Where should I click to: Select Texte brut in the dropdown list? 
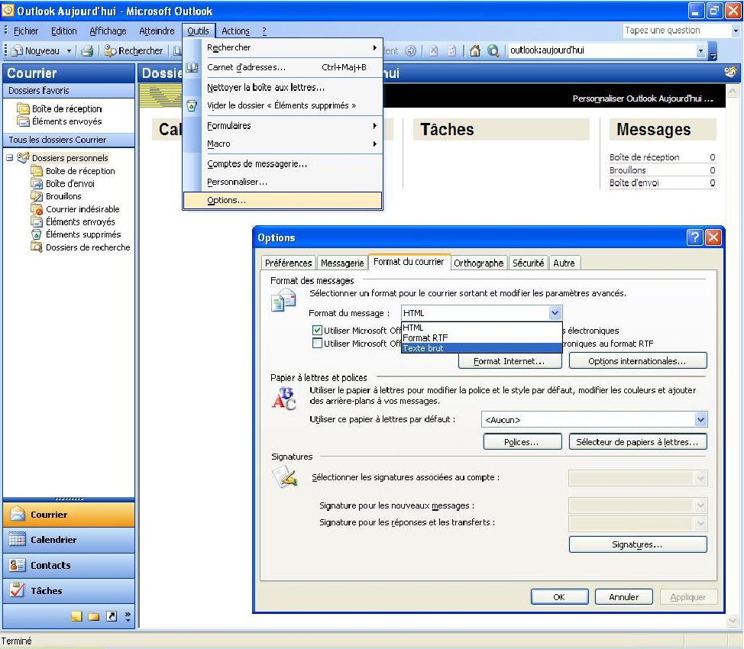point(481,348)
